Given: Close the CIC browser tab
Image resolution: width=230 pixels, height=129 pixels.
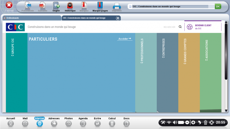Looking at the screenshot, I should (x=118, y=18).
